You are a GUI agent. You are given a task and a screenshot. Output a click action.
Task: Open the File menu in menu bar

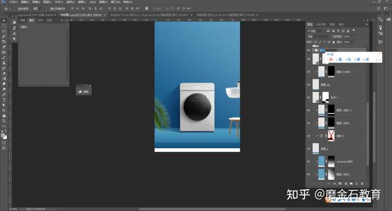click(x=14, y=2)
